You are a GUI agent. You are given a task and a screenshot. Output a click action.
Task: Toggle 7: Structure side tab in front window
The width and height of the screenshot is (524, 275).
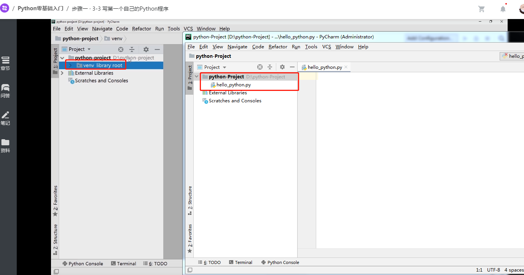click(190, 200)
